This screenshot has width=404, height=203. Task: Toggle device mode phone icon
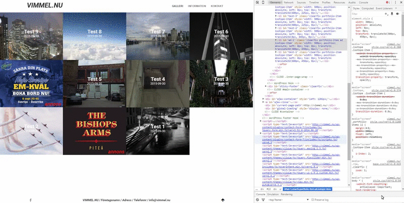point(263,3)
